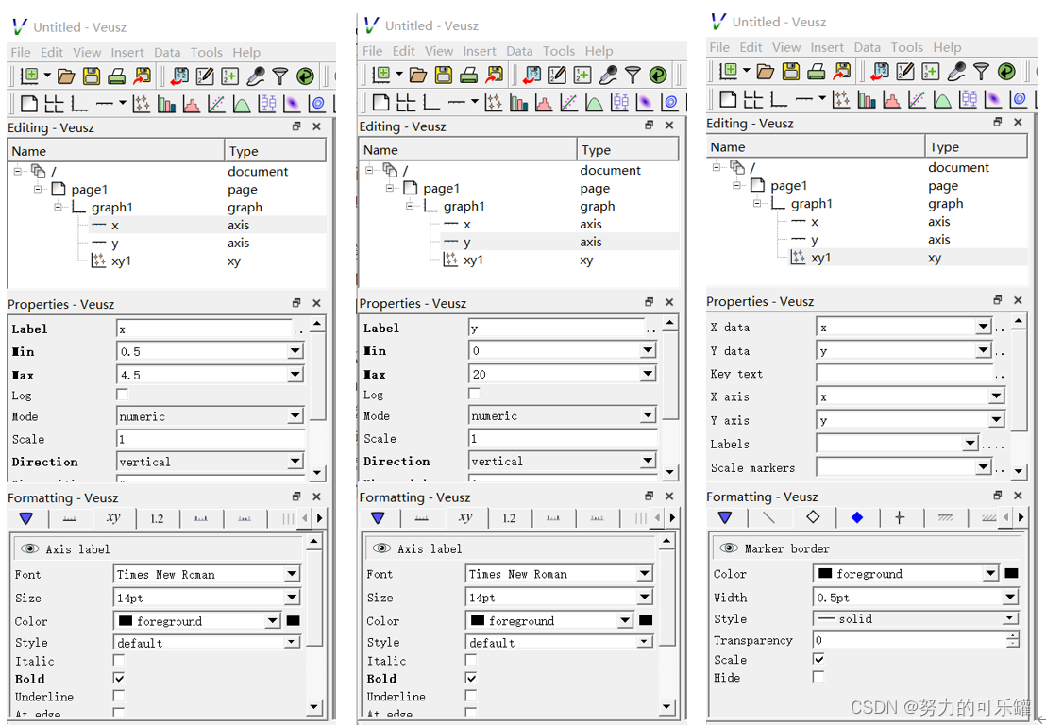The height and width of the screenshot is (725, 1046).
Task: Open Size dropdown in middle window
Action: point(645,597)
